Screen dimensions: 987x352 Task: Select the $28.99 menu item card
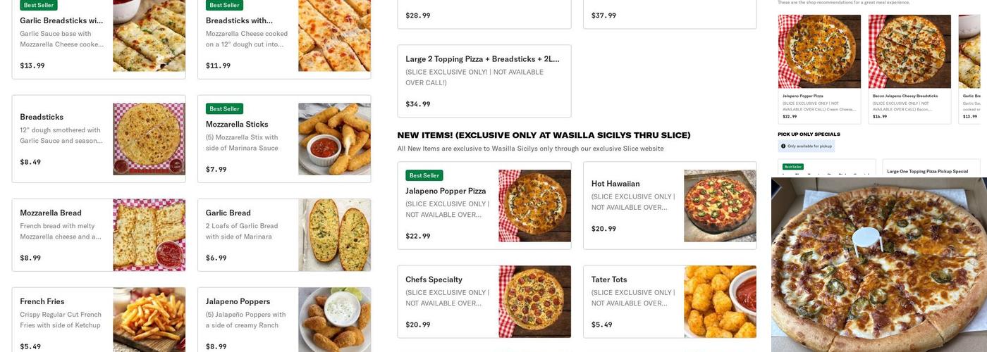click(484, 15)
